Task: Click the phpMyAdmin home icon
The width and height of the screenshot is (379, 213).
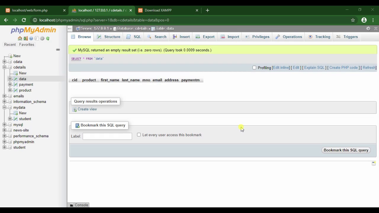Action: [20, 38]
